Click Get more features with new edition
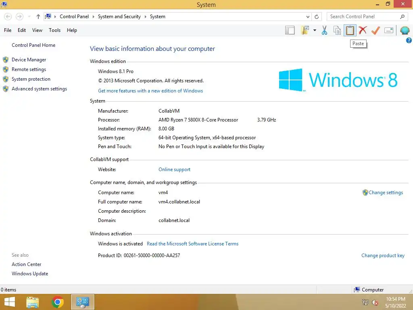413x310 pixels. [x=150, y=91]
